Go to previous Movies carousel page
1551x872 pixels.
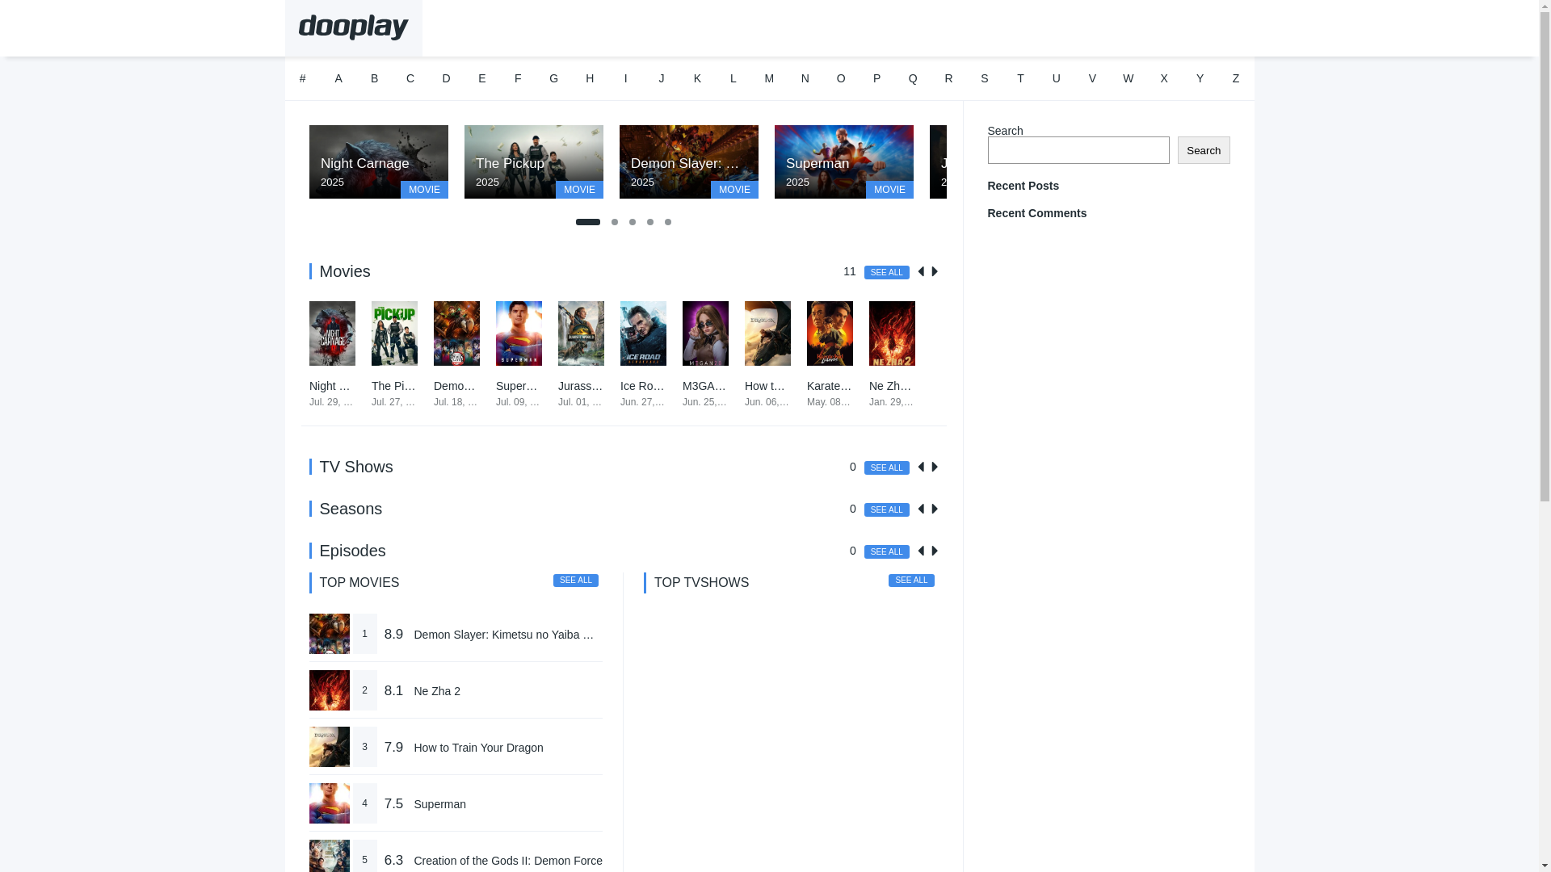(x=921, y=272)
